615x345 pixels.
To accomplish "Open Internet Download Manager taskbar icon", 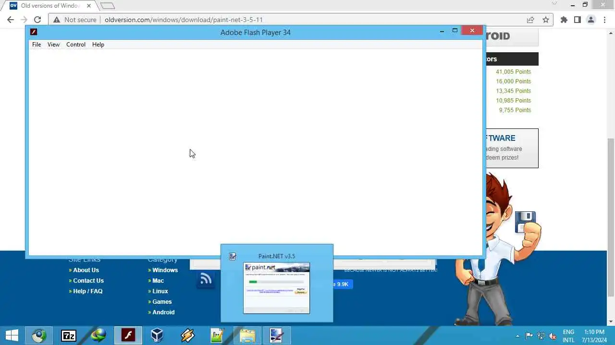I will pyautogui.click(x=98, y=335).
